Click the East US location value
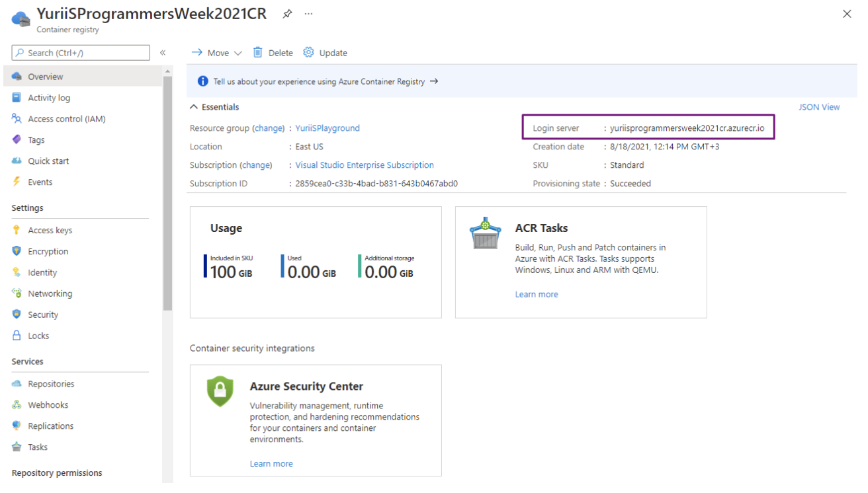Viewport: 868px width, 493px height. click(310, 147)
